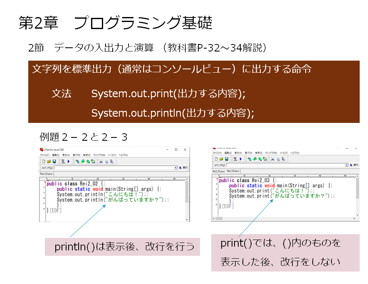Open ツール(T) menu in Rei2_03 window
This screenshot has height=284, width=368.
click(x=284, y=153)
